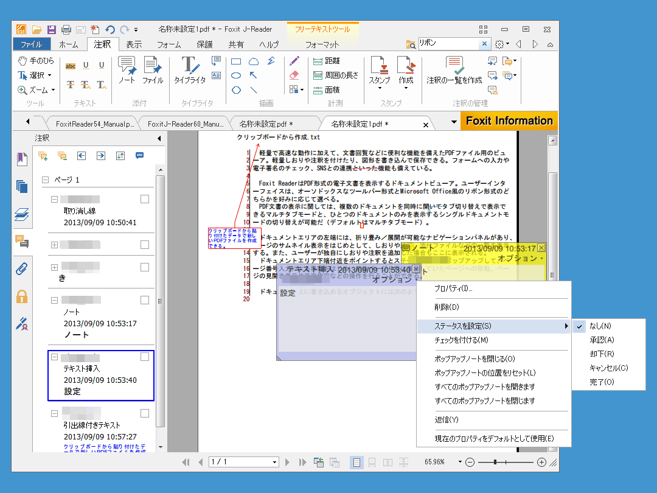Click the Undo icon in title bar
Viewport: 657px width, 493px height.
[x=110, y=29]
